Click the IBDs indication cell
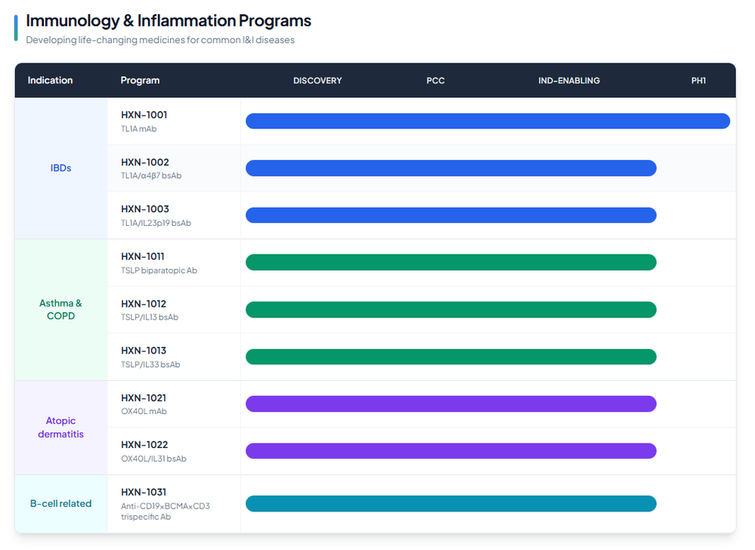The height and width of the screenshot is (550, 755). [60, 168]
